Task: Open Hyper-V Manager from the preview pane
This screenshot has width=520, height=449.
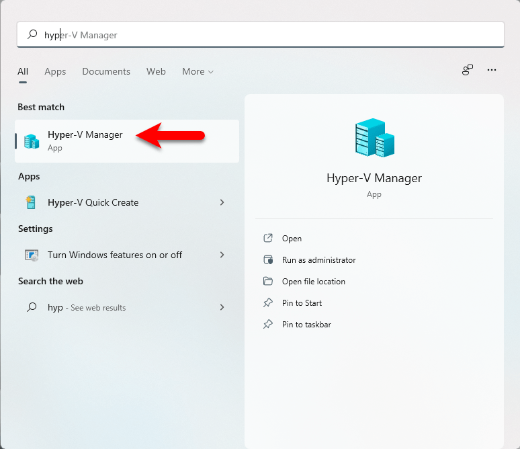Action: click(x=292, y=239)
